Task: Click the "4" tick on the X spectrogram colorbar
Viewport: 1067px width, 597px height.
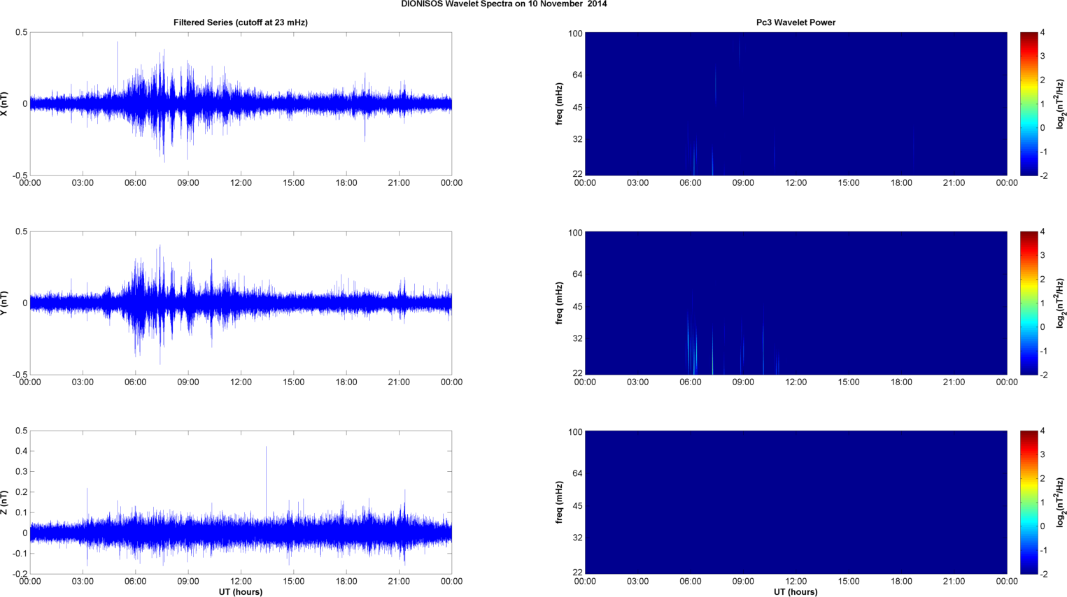Action: click(1043, 33)
